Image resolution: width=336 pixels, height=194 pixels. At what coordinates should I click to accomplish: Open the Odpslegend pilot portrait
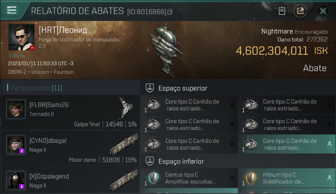click(16, 181)
